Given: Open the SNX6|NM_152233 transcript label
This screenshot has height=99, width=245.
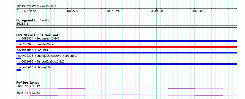Looking at the screenshot, I should click(x=28, y=93).
